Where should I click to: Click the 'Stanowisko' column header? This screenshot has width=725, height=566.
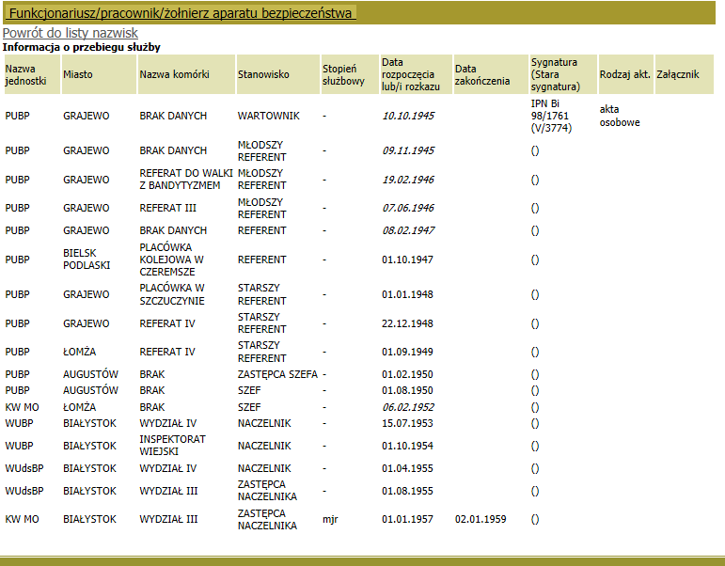(263, 74)
